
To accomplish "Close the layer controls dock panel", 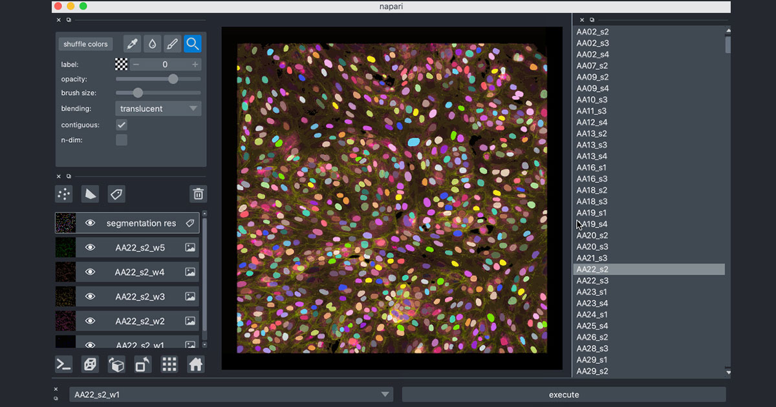I will (x=59, y=20).
